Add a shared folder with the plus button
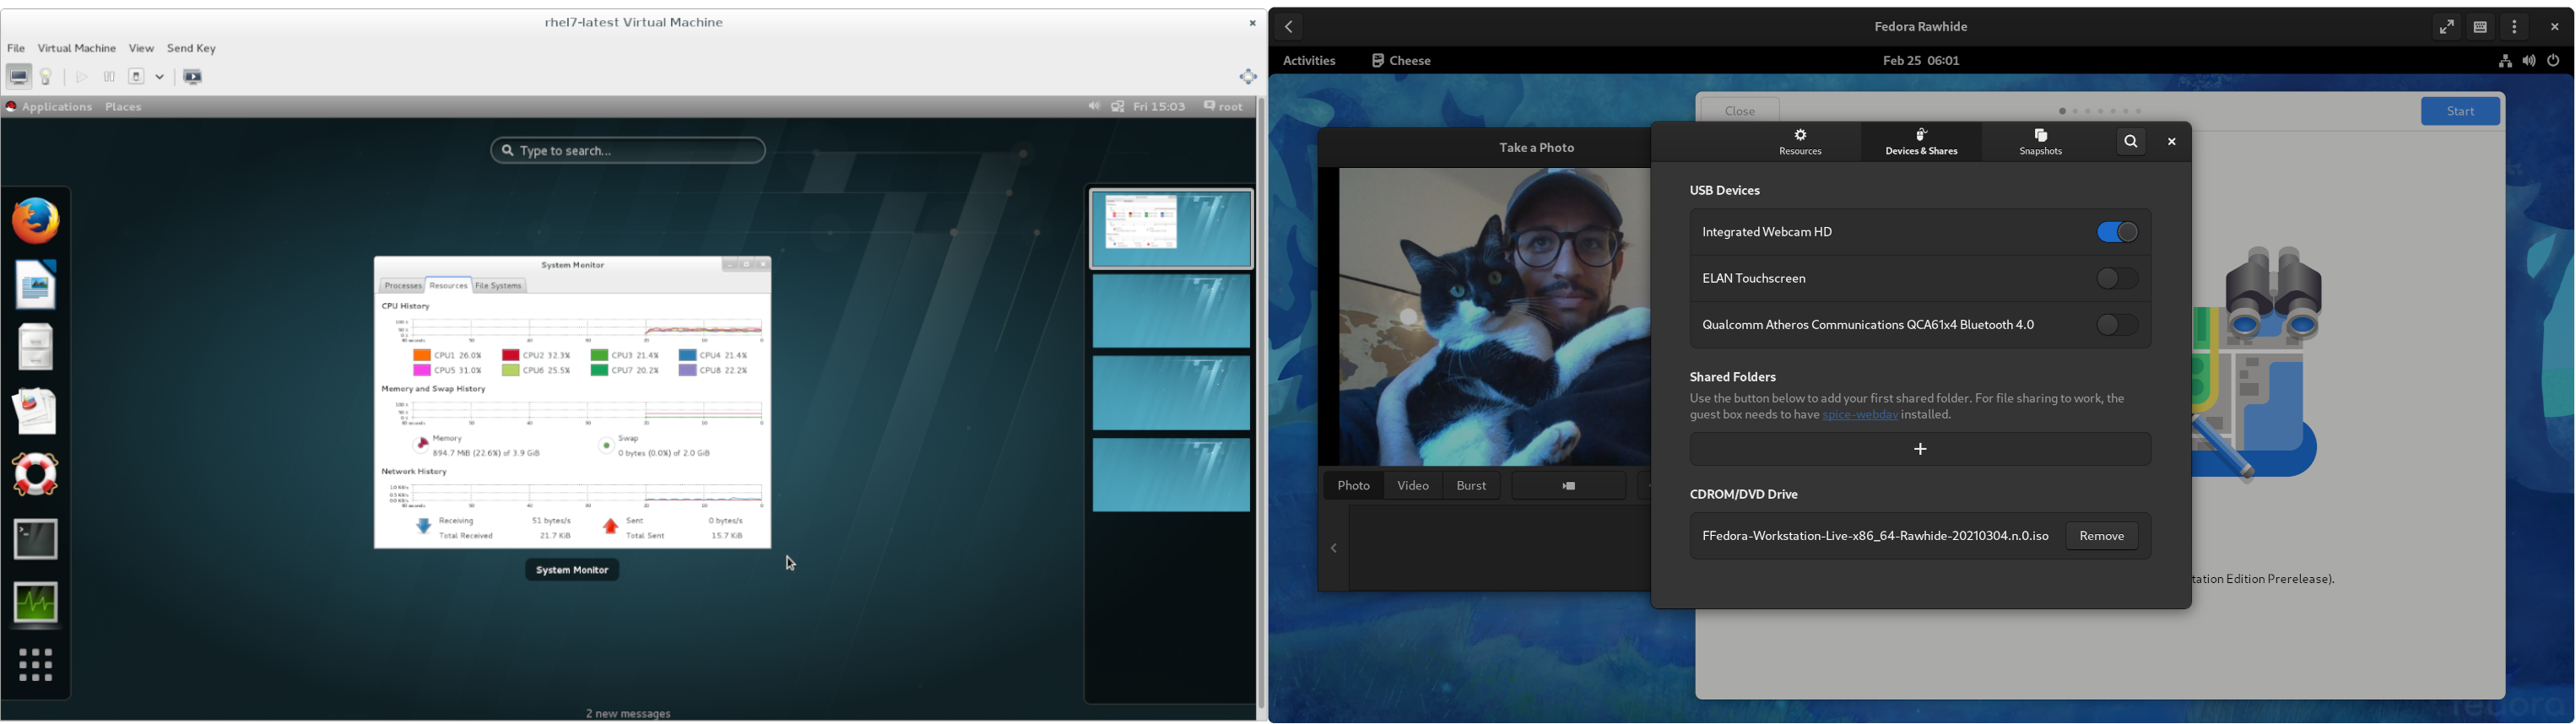The image size is (2576, 724). (x=1920, y=450)
